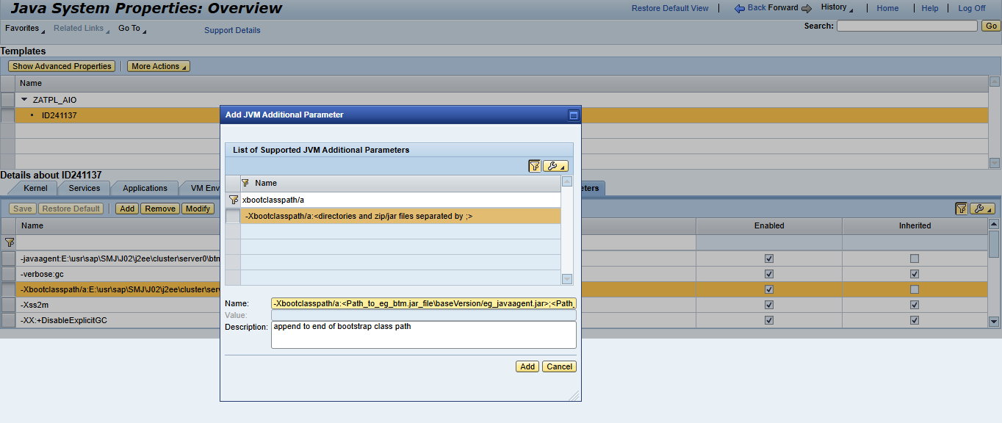1002x423 pixels.
Task: Click the Forward arrow icon
Action: pyautogui.click(x=807, y=8)
